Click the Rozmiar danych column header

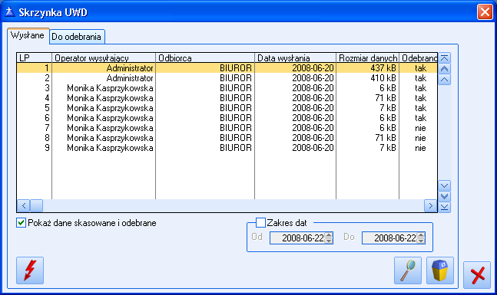click(x=368, y=58)
